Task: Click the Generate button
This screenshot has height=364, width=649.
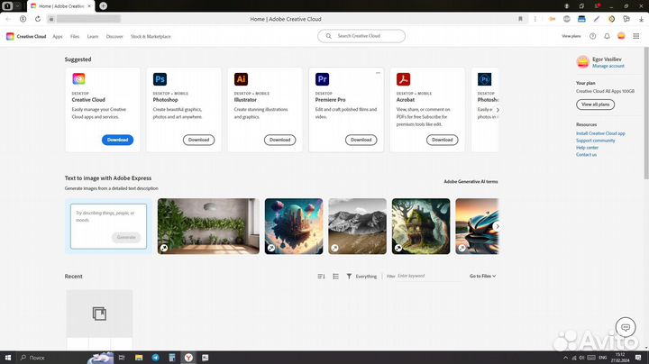Action: pos(126,238)
